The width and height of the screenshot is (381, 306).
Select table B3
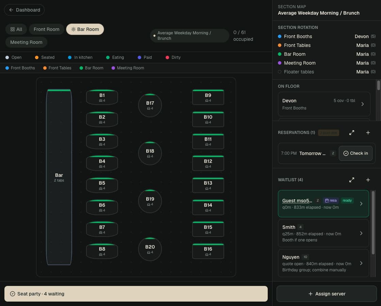(x=102, y=141)
